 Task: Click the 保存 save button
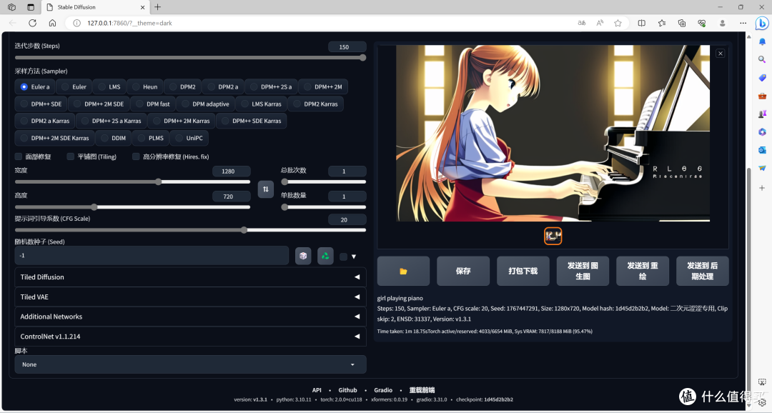463,272
